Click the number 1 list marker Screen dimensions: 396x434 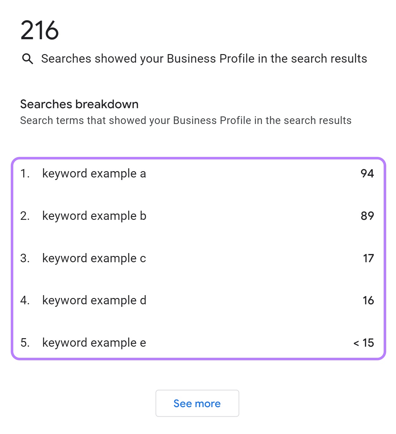point(25,173)
